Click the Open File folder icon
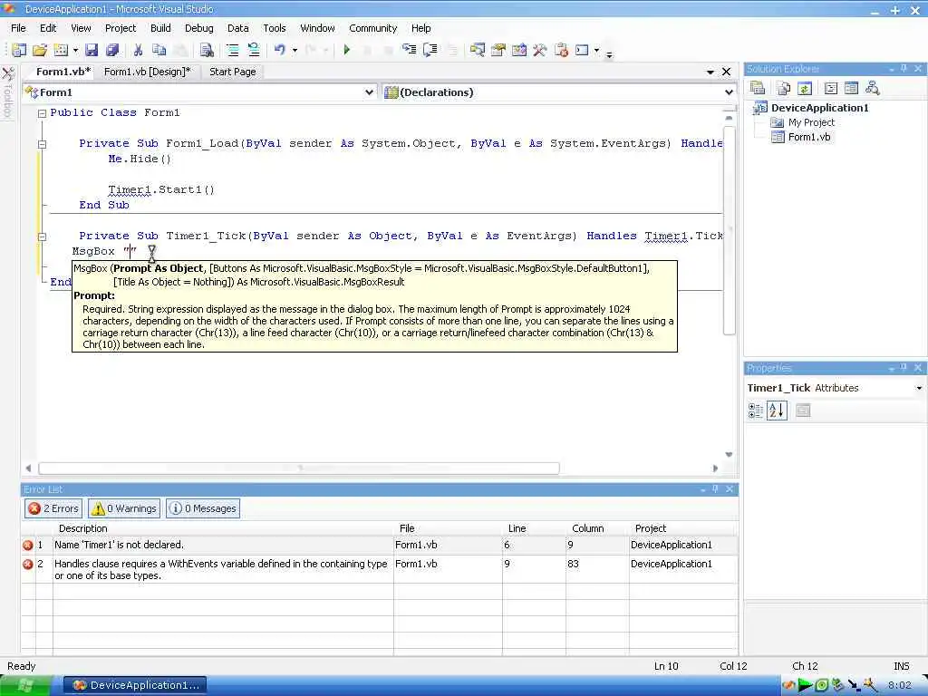The image size is (928, 696). pos(40,51)
